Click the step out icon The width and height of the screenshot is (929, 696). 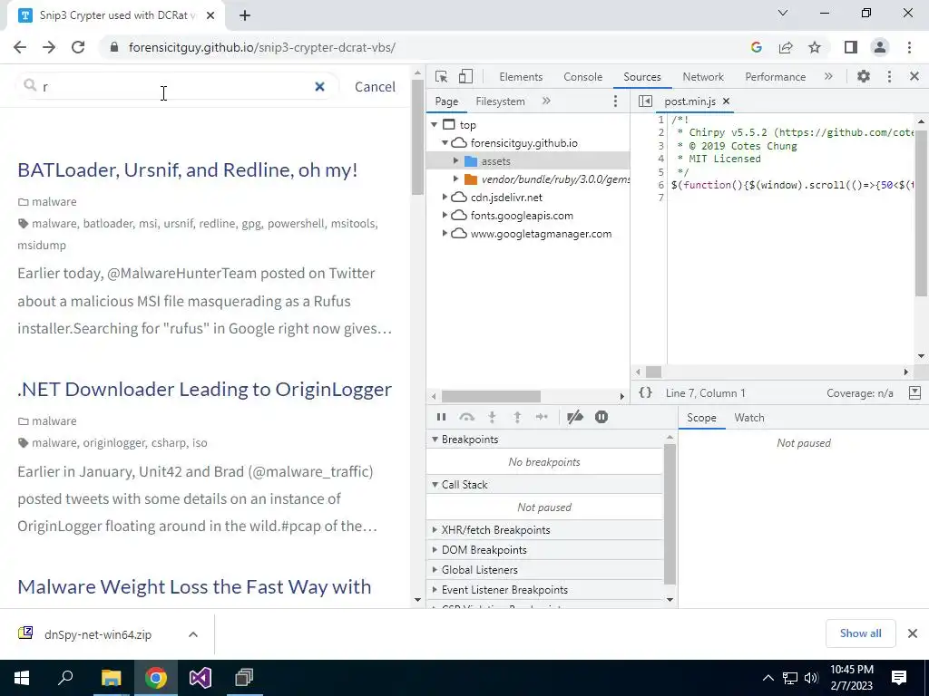[x=517, y=417]
